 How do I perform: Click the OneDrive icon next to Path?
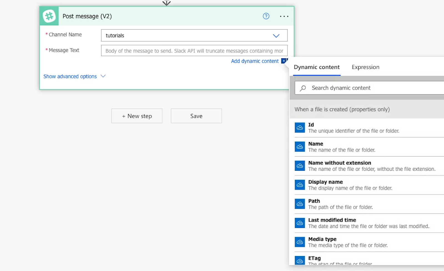[x=300, y=204]
